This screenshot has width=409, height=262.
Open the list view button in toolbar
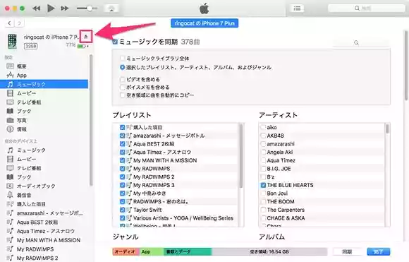[297, 8]
